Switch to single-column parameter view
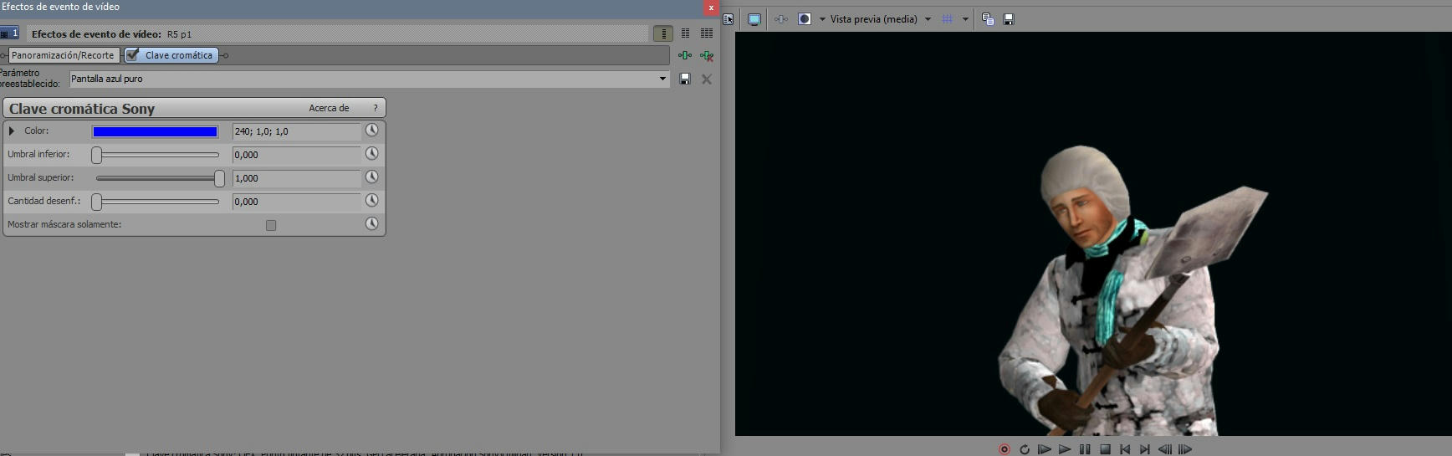Image resolution: width=1452 pixels, height=456 pixels. click(663, 33)
